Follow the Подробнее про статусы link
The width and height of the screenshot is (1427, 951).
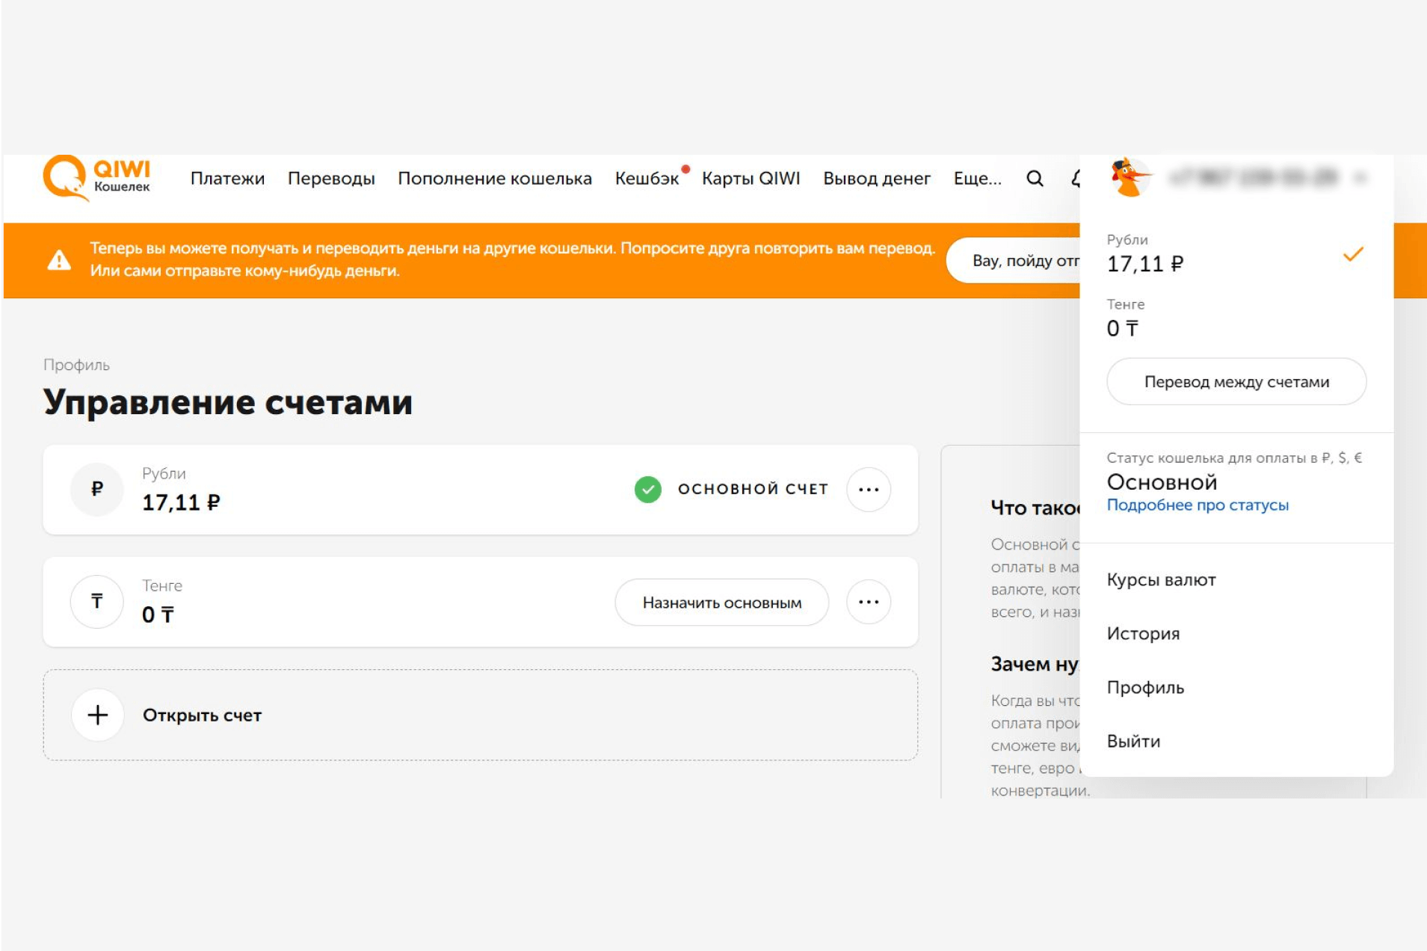coord(1198,505)
